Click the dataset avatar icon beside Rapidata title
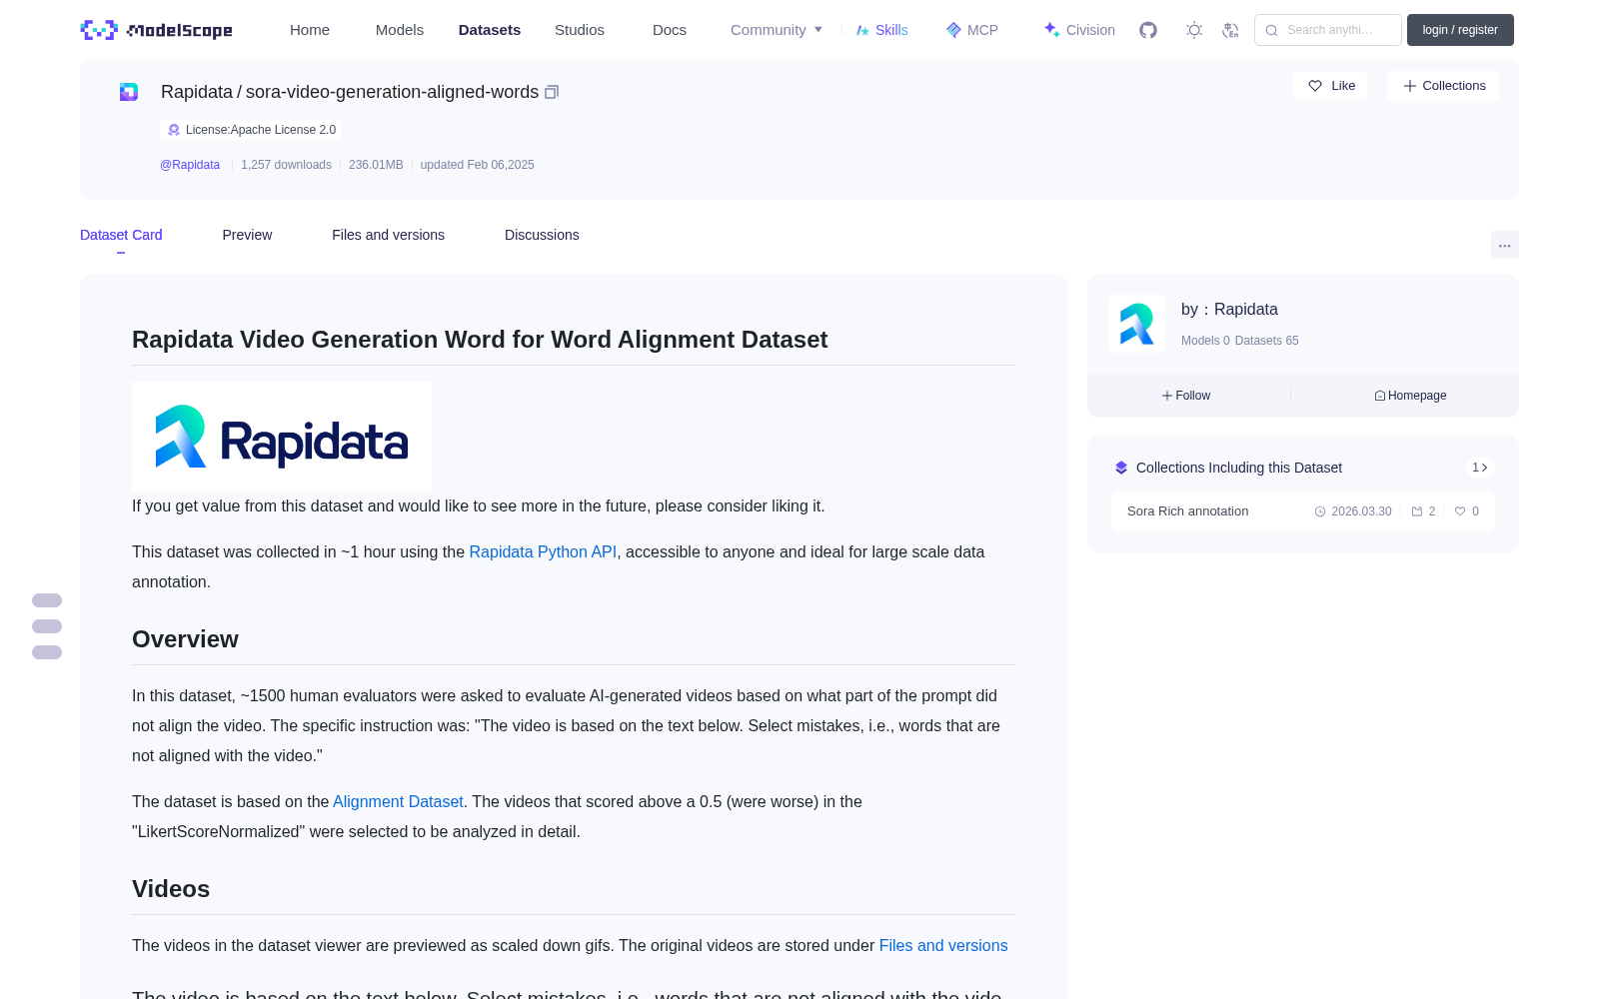The width and height of the screenshot is (1599, 999). coord(129,92)
